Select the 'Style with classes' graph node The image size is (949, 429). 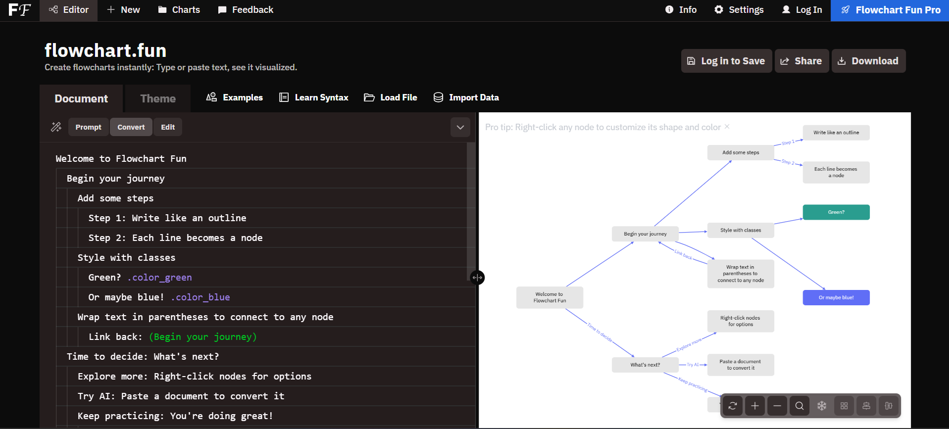click(741, 230)
